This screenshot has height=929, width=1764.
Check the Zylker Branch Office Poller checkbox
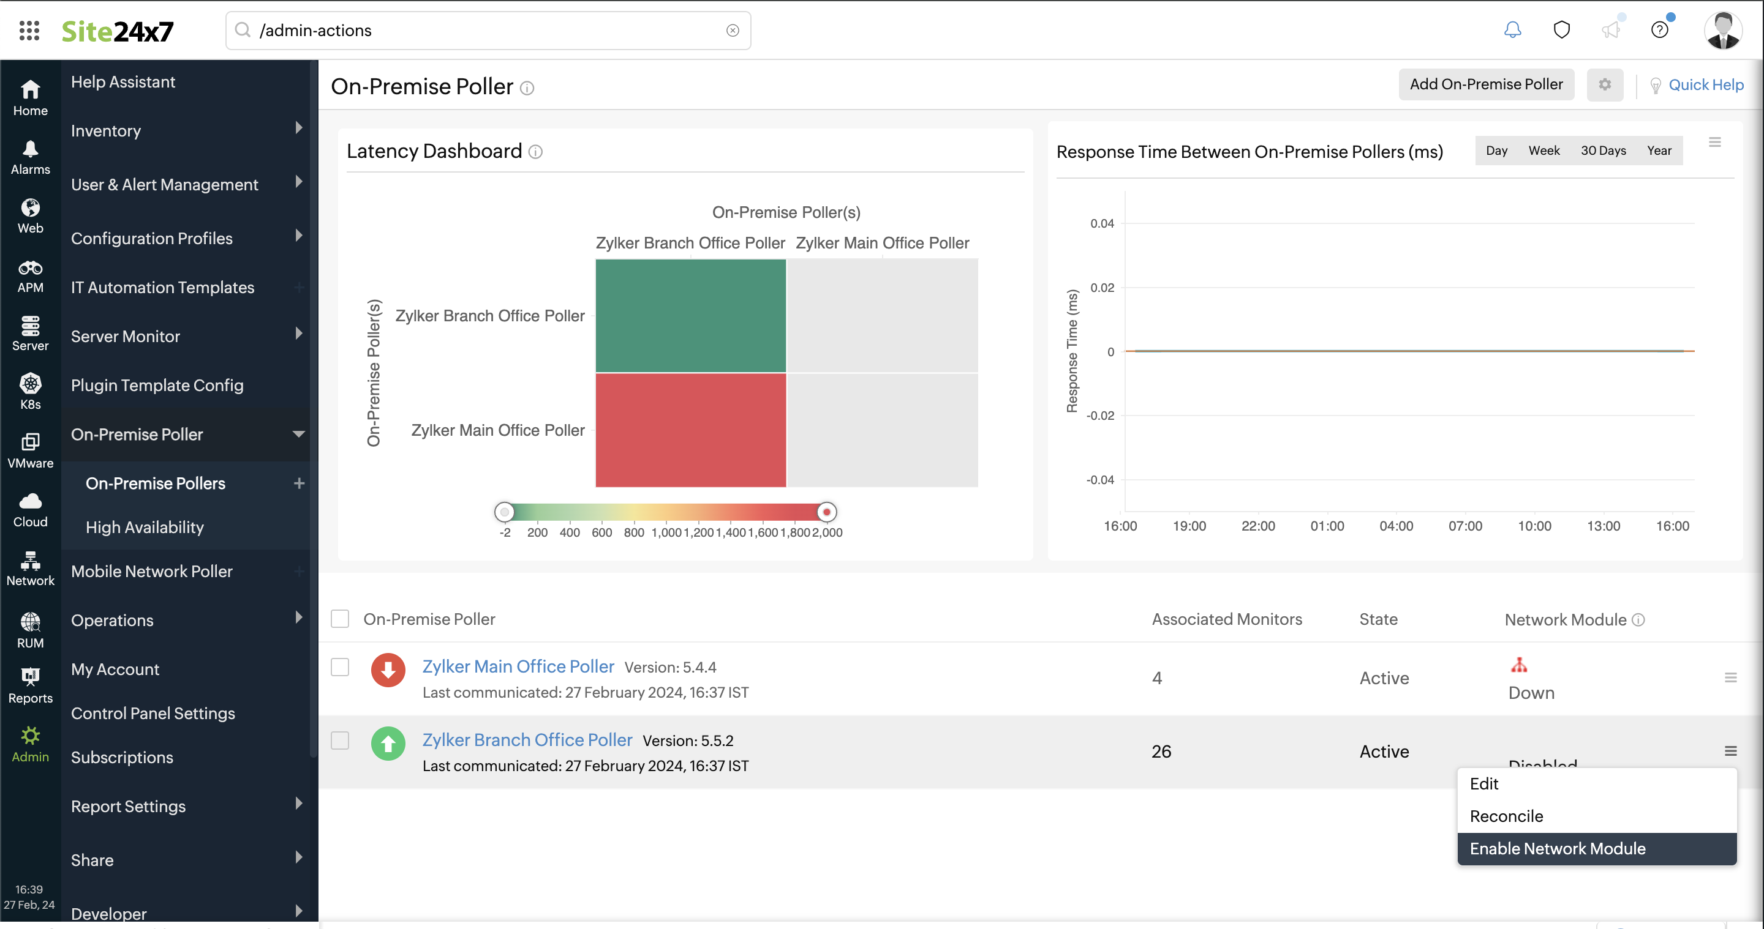pos(341,740)
